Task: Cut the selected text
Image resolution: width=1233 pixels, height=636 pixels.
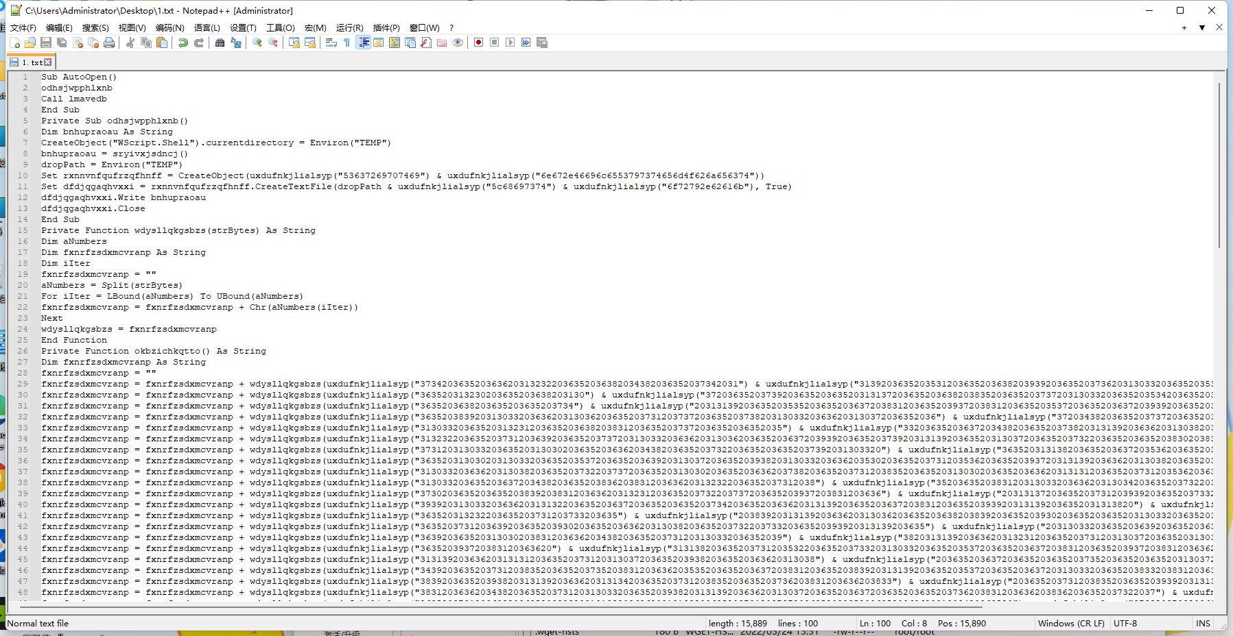Action: point(130,42)
